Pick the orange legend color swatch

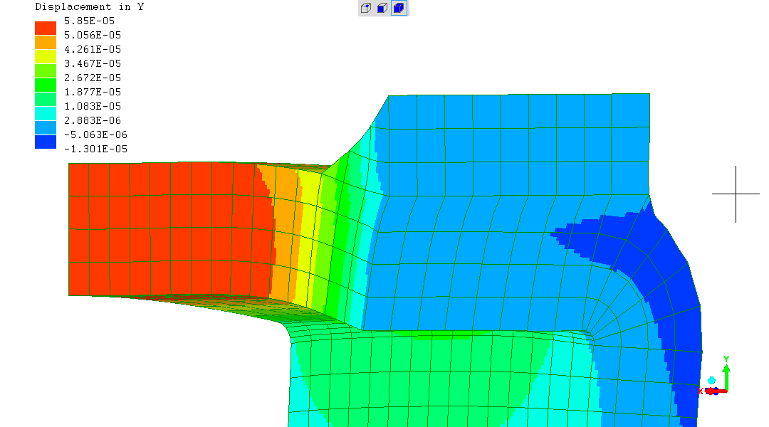[46, 42]
